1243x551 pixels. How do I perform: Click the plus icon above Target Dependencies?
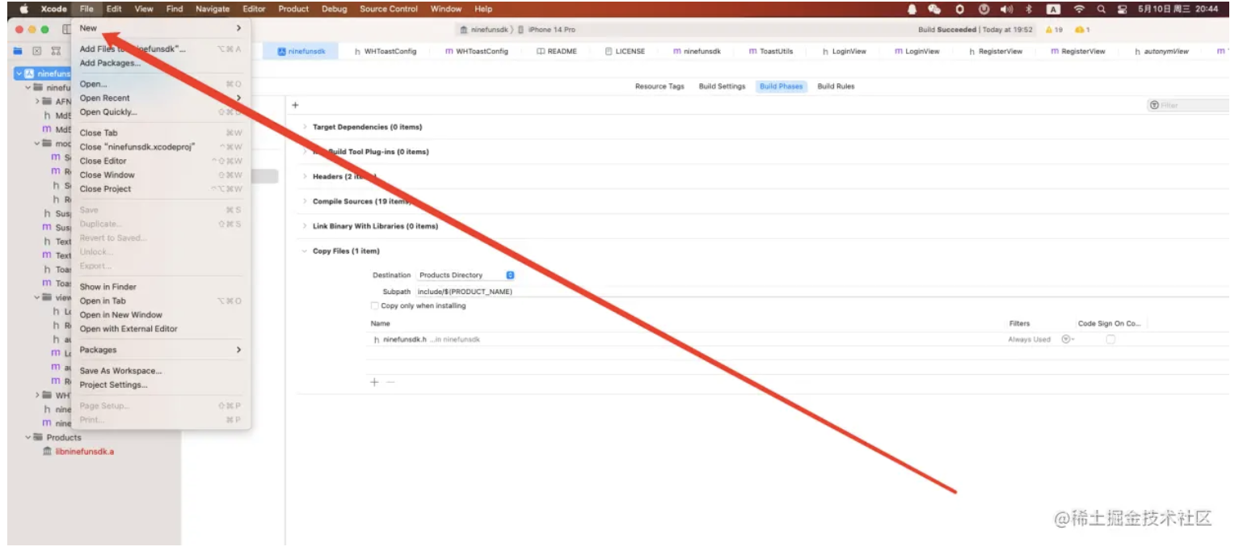pyautogui.click(x=295, y=105)
